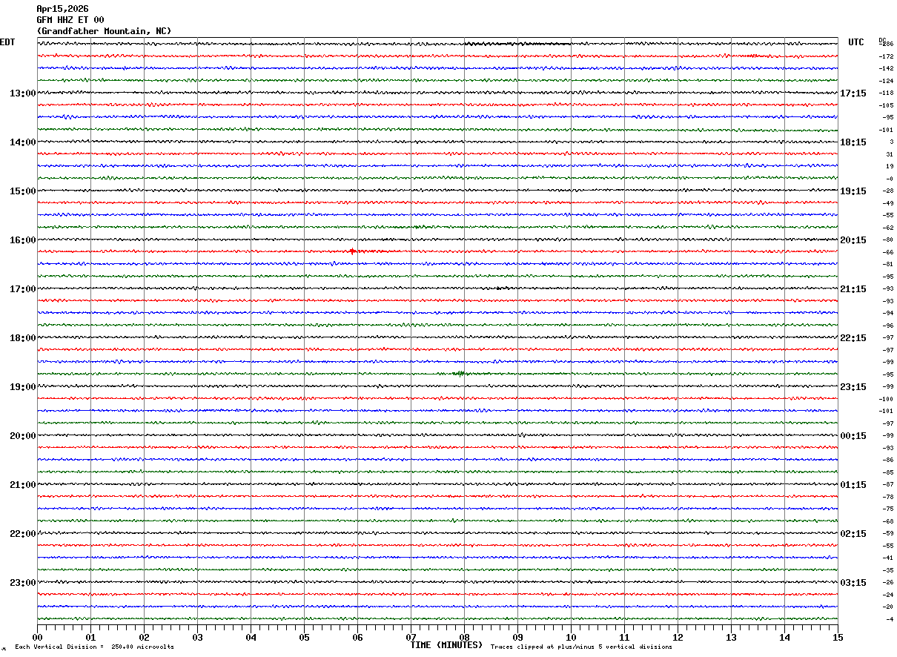The height and width of the screenshot is (657, 897).
Task: Select the GFM HHZ ET 00 station label
Action: (70, 20)
